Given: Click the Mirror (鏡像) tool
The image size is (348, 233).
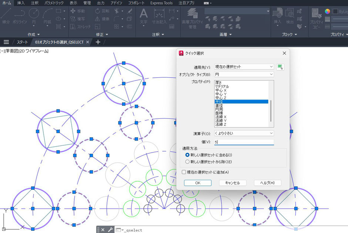Looking at the screenshot, I should tap(102, 19).
